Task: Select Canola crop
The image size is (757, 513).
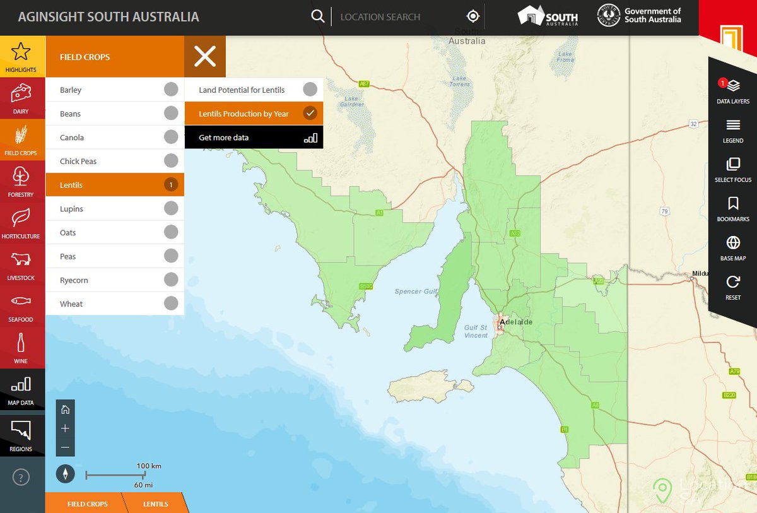Action: pos(115,138)
